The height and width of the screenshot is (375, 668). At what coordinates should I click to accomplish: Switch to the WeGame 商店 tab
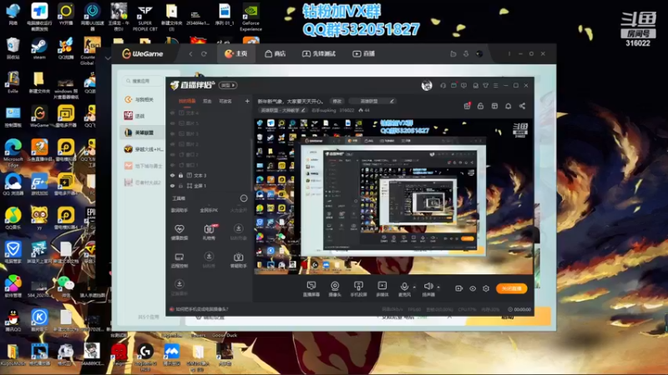(276, 53)
